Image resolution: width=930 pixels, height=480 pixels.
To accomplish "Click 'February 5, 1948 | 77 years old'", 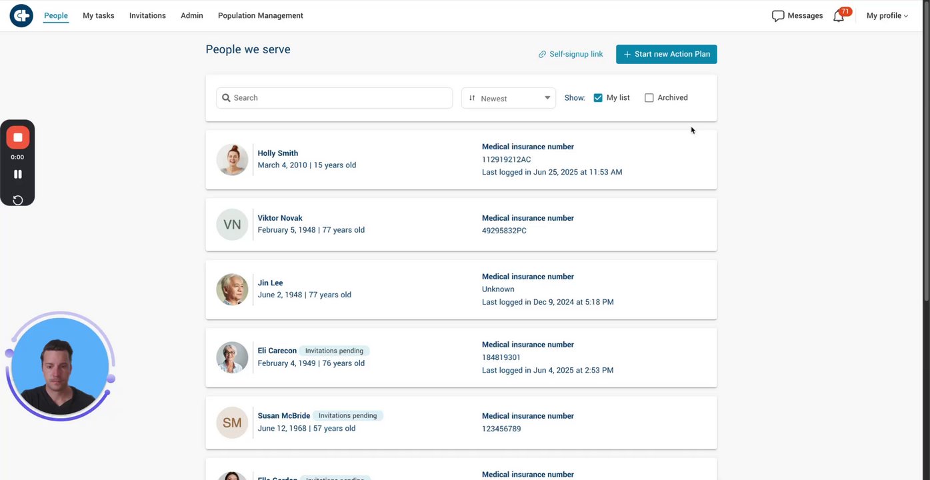I will [311, 230].
